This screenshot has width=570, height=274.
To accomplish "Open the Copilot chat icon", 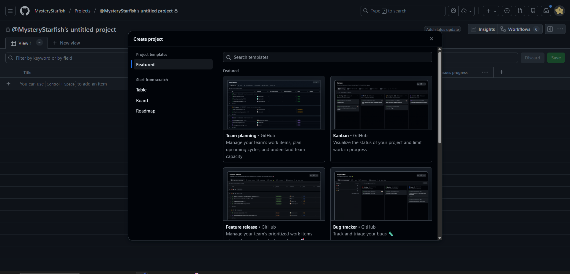I will click(453, 11).
